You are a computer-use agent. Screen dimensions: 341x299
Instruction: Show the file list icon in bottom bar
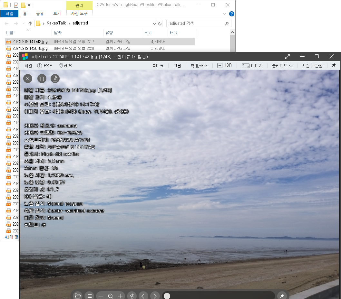(89, 296)
